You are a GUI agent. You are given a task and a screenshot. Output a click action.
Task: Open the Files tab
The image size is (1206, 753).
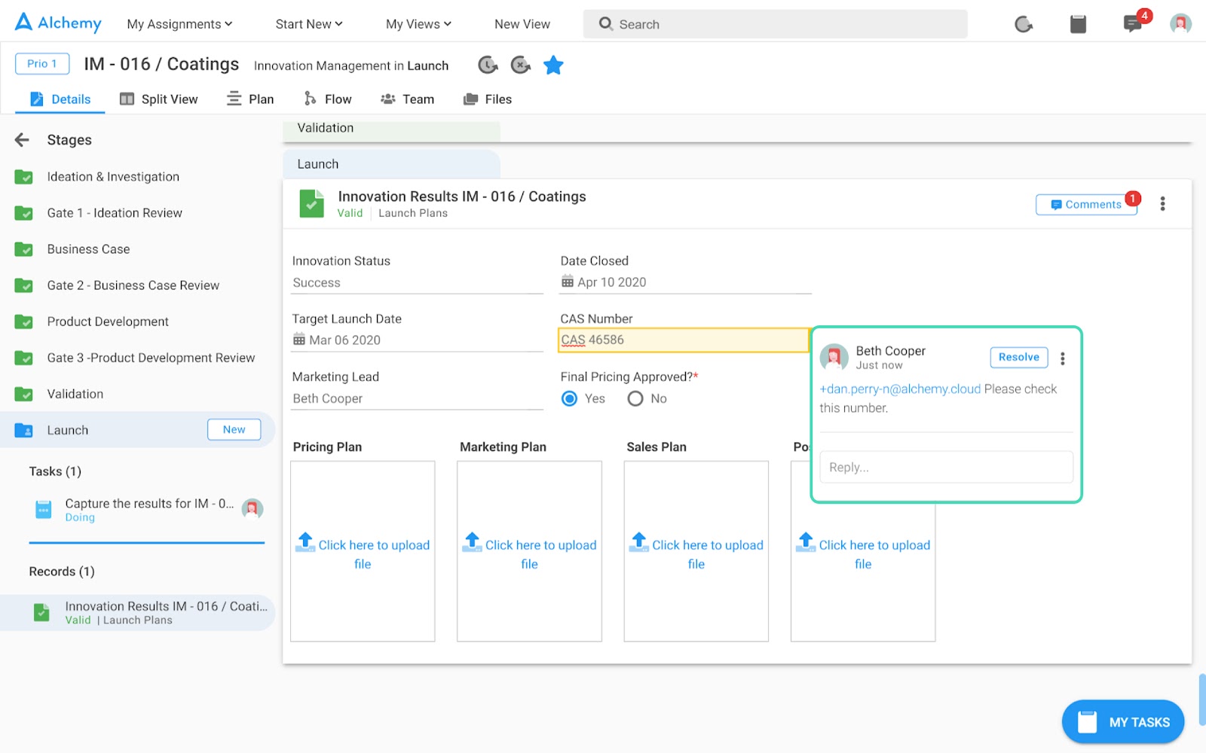488,99
